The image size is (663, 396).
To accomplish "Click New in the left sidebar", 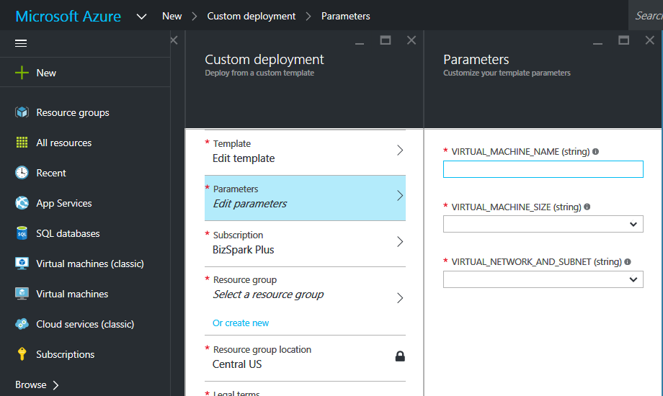I will (46, 73).
